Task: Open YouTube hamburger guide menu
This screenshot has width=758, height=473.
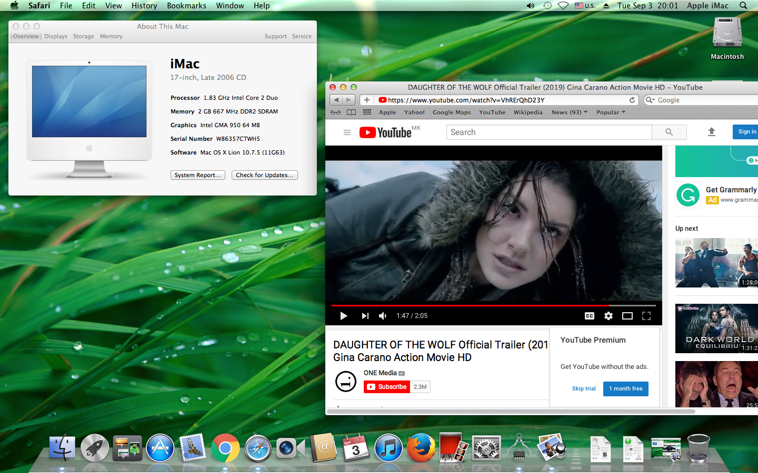Action: 347,132
